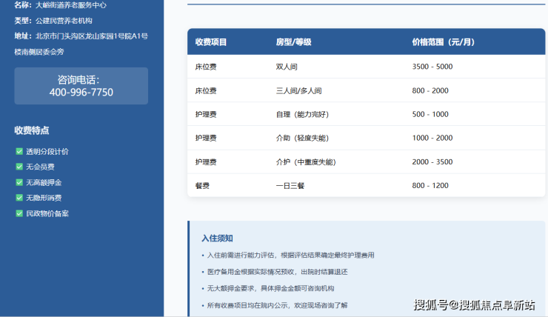Select the 介助（轻度失能） cell
Viewport: 548px width, 317px height.
click(302, 138)
